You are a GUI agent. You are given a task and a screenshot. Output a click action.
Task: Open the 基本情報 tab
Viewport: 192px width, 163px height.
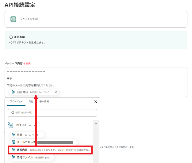coord(44,101)
